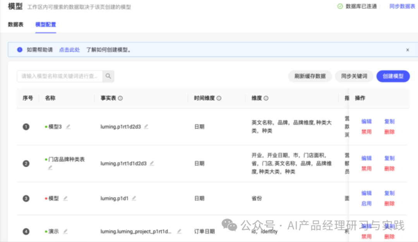This screenshot has width=418, height=242.
Task: Click 删除 for 门店品牌种类表 row
Action: click(x=389, y=169)
